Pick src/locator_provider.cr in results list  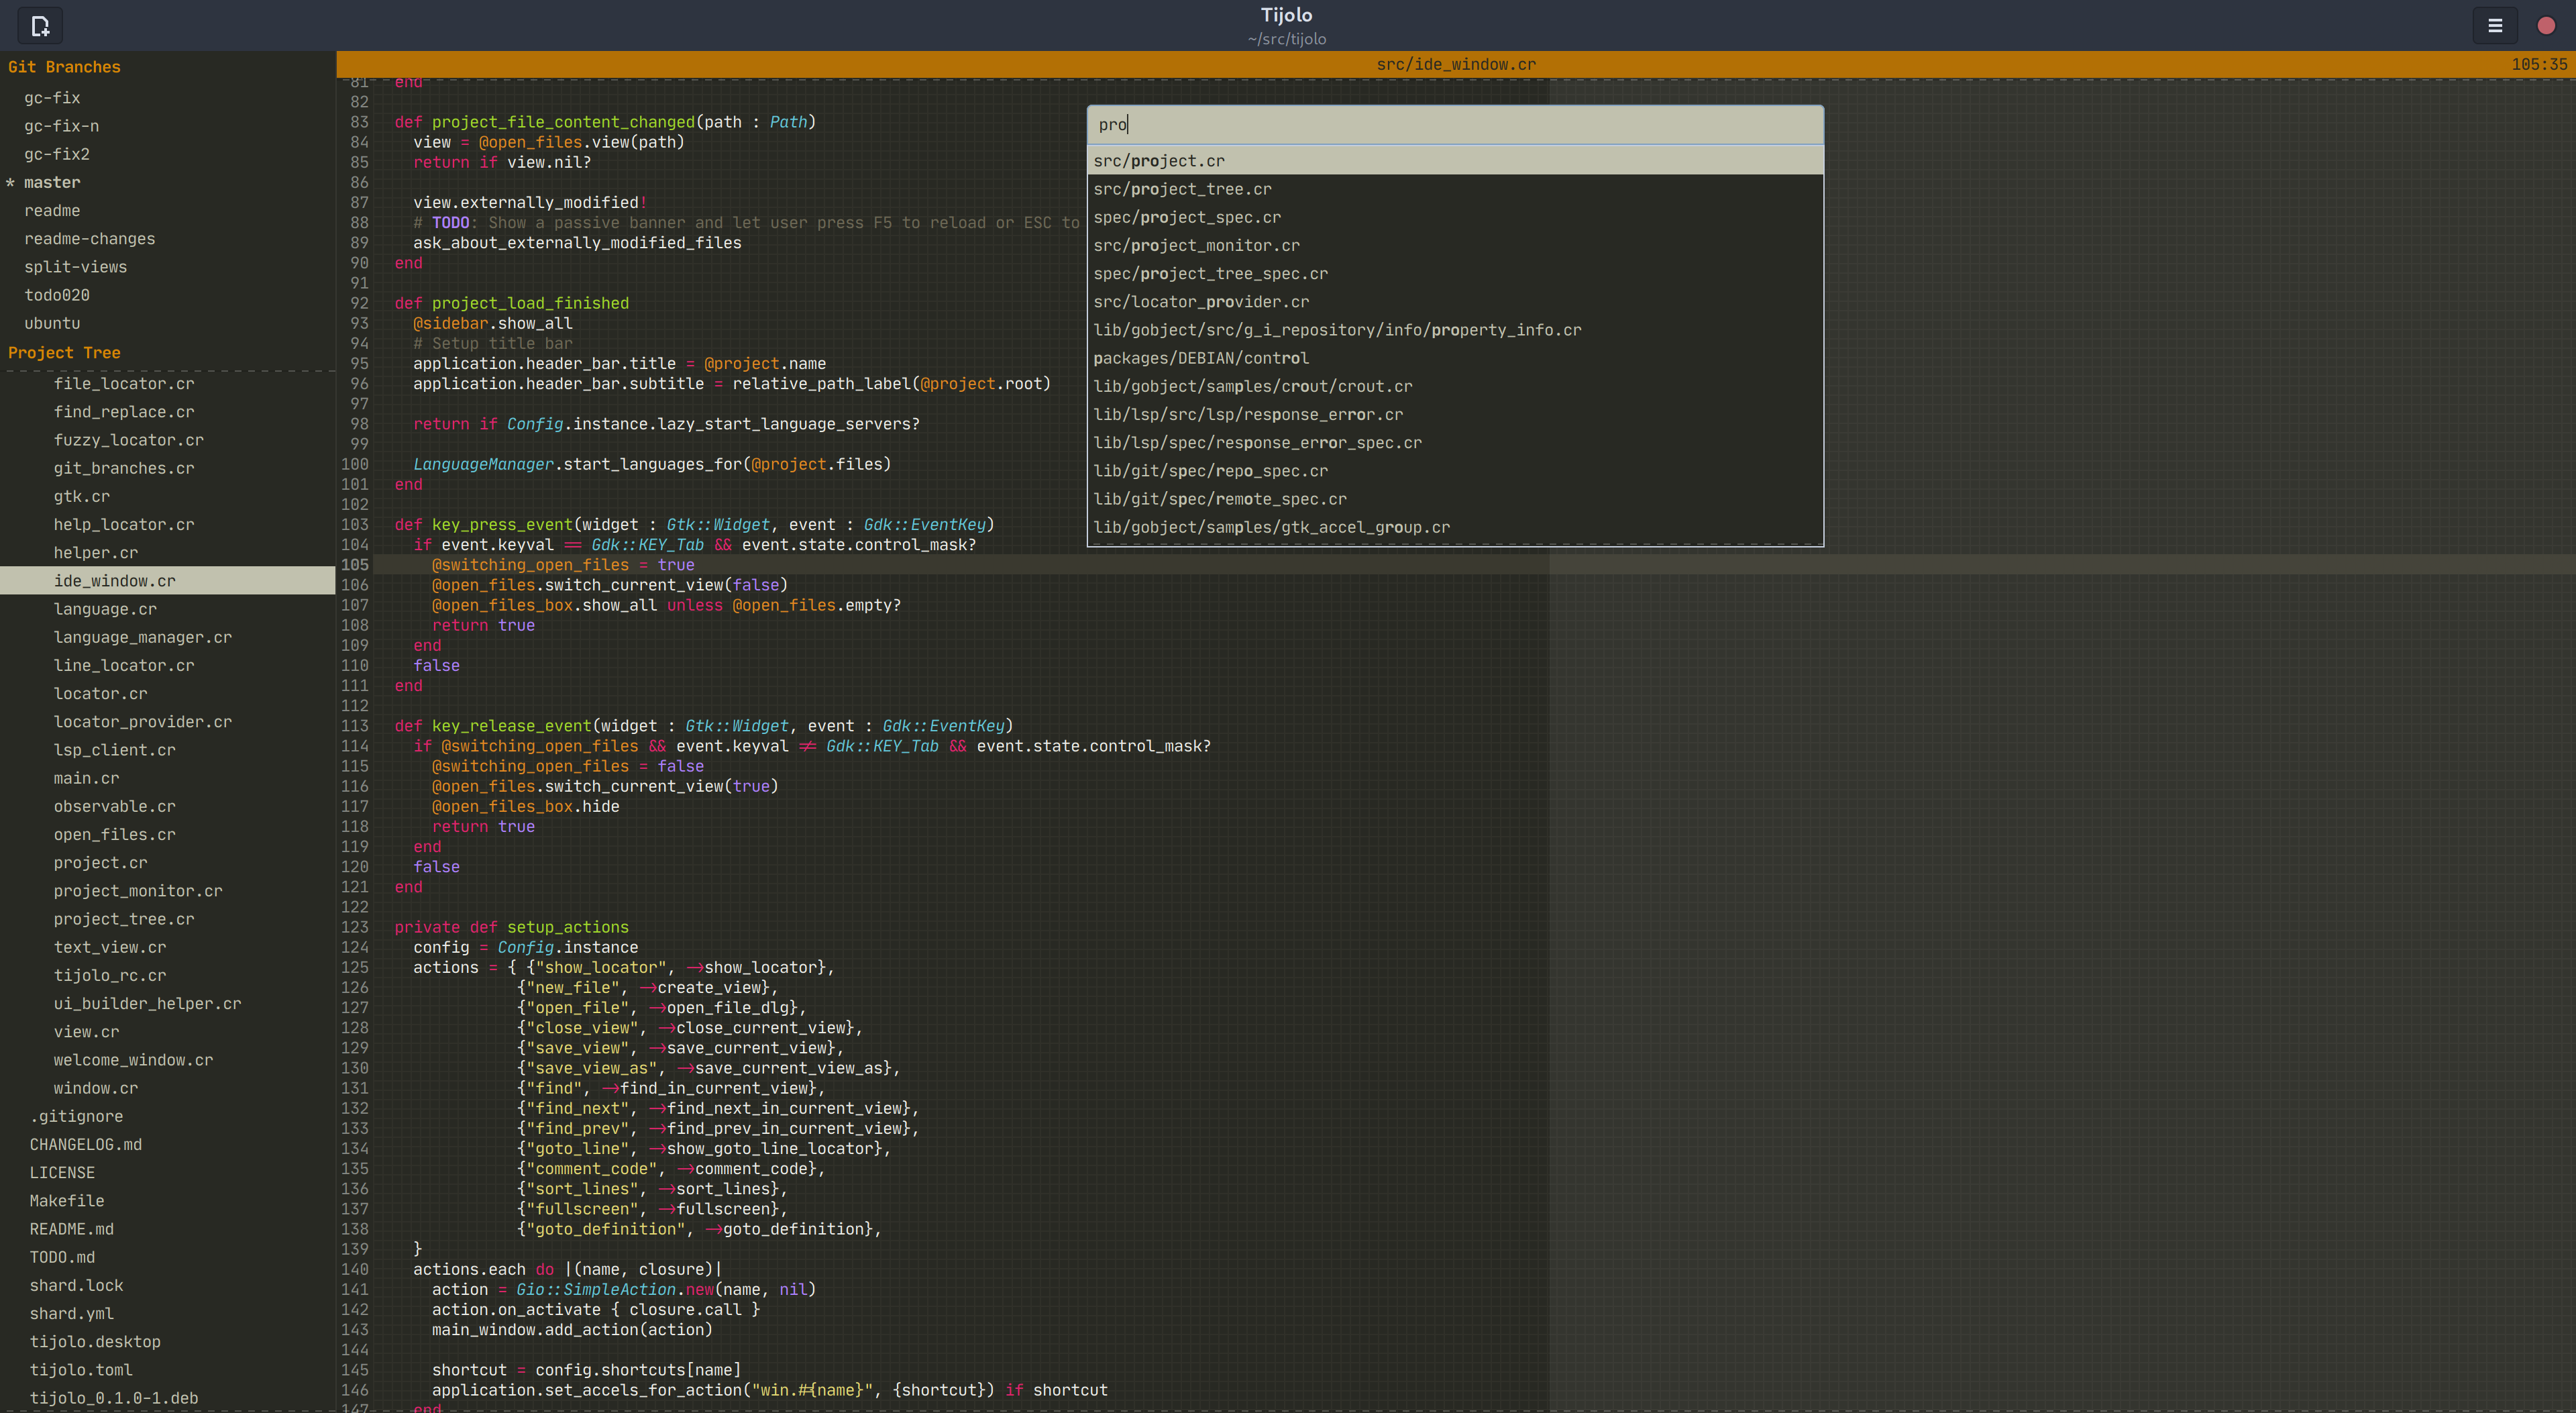pos(1200,302)
